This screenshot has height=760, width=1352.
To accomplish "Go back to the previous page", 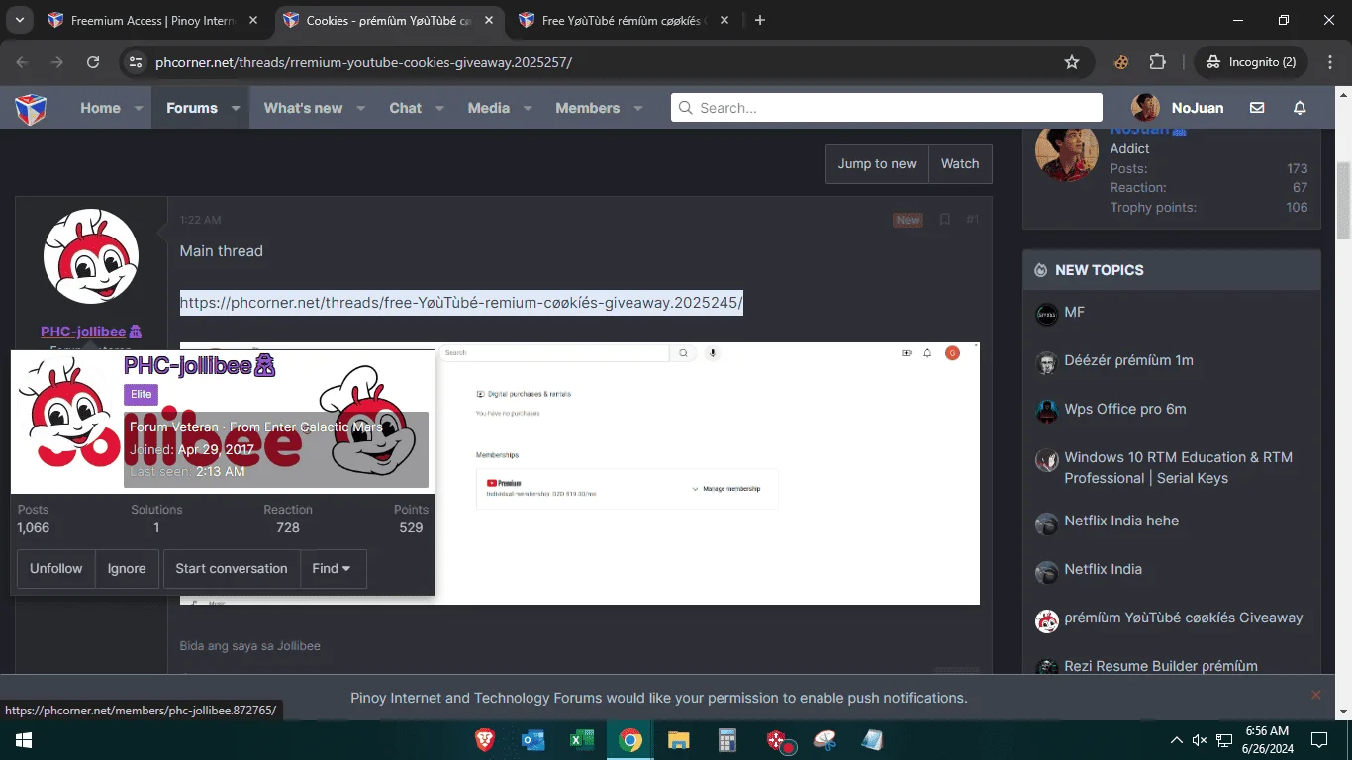I will (x=22, y=62).
